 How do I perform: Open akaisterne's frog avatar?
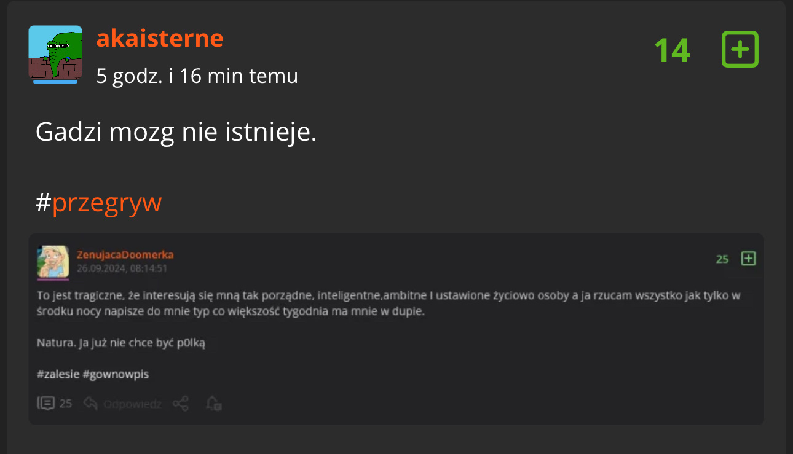[x=55, y=53]
